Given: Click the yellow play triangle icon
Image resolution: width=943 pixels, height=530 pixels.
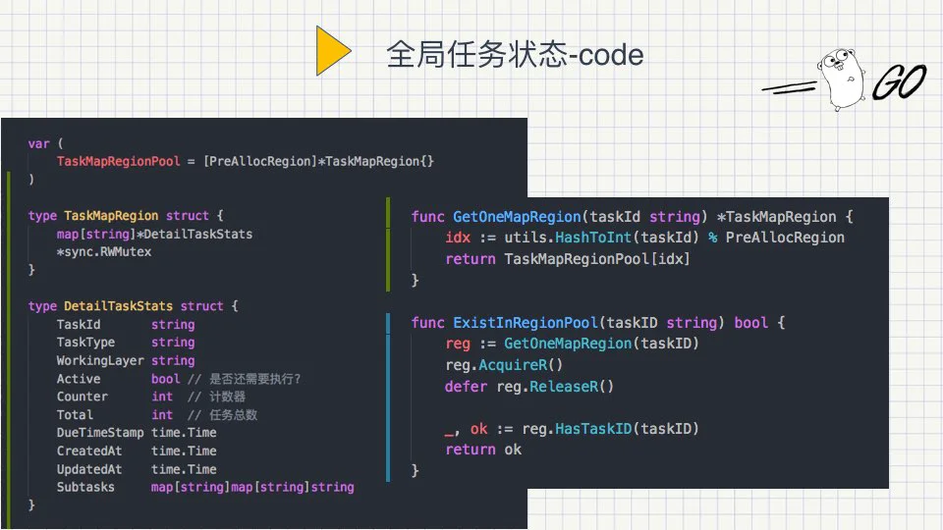Looking at the screenshot, I should 333,50.
